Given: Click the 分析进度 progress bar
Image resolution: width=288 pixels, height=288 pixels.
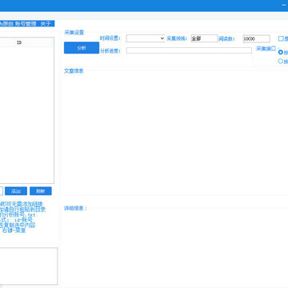Looking at the screenshot, I should click(x=189, y=50).
